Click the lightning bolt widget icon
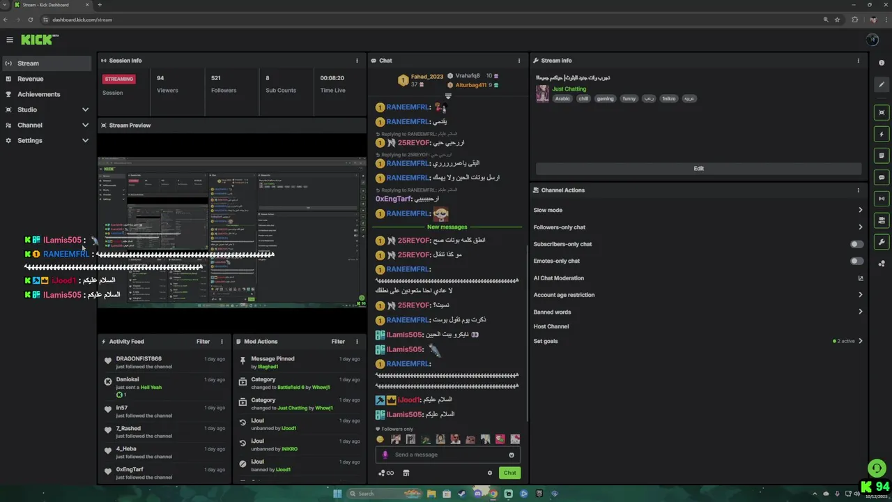The image size is (892, 502). click(x=882, y=134)
